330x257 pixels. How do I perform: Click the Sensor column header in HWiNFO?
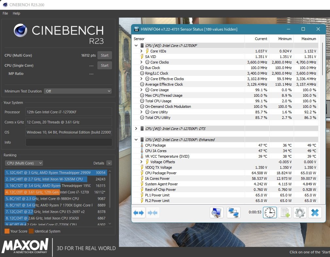(188, 39)
